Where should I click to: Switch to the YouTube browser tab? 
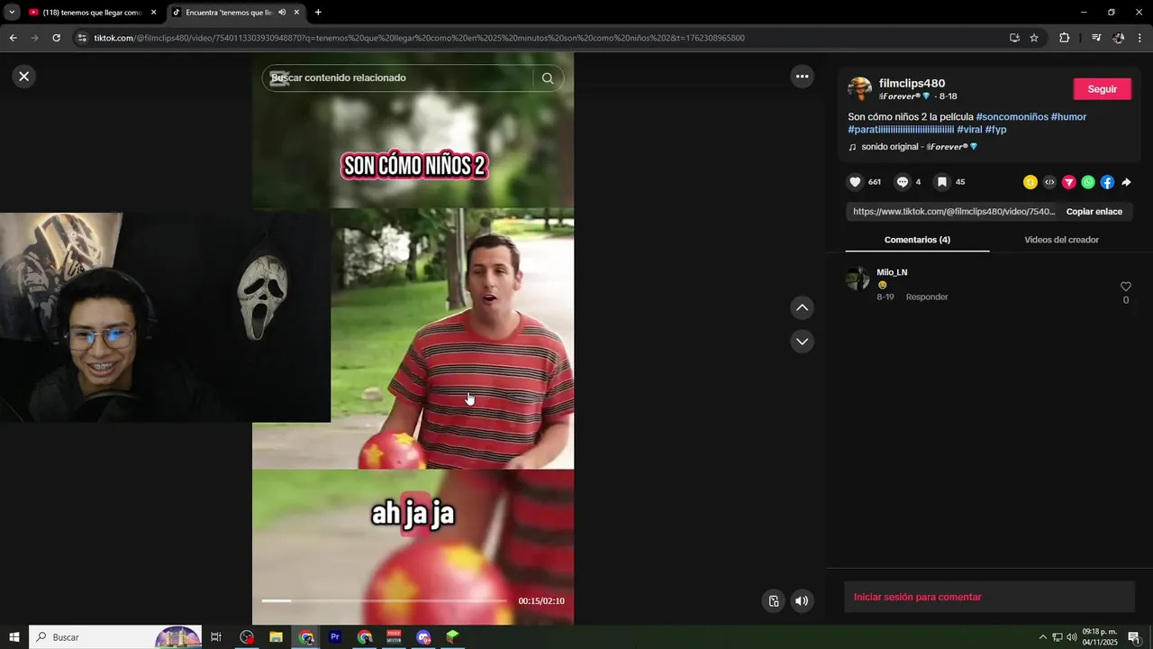pyautogui.click(x=85, y=13)
